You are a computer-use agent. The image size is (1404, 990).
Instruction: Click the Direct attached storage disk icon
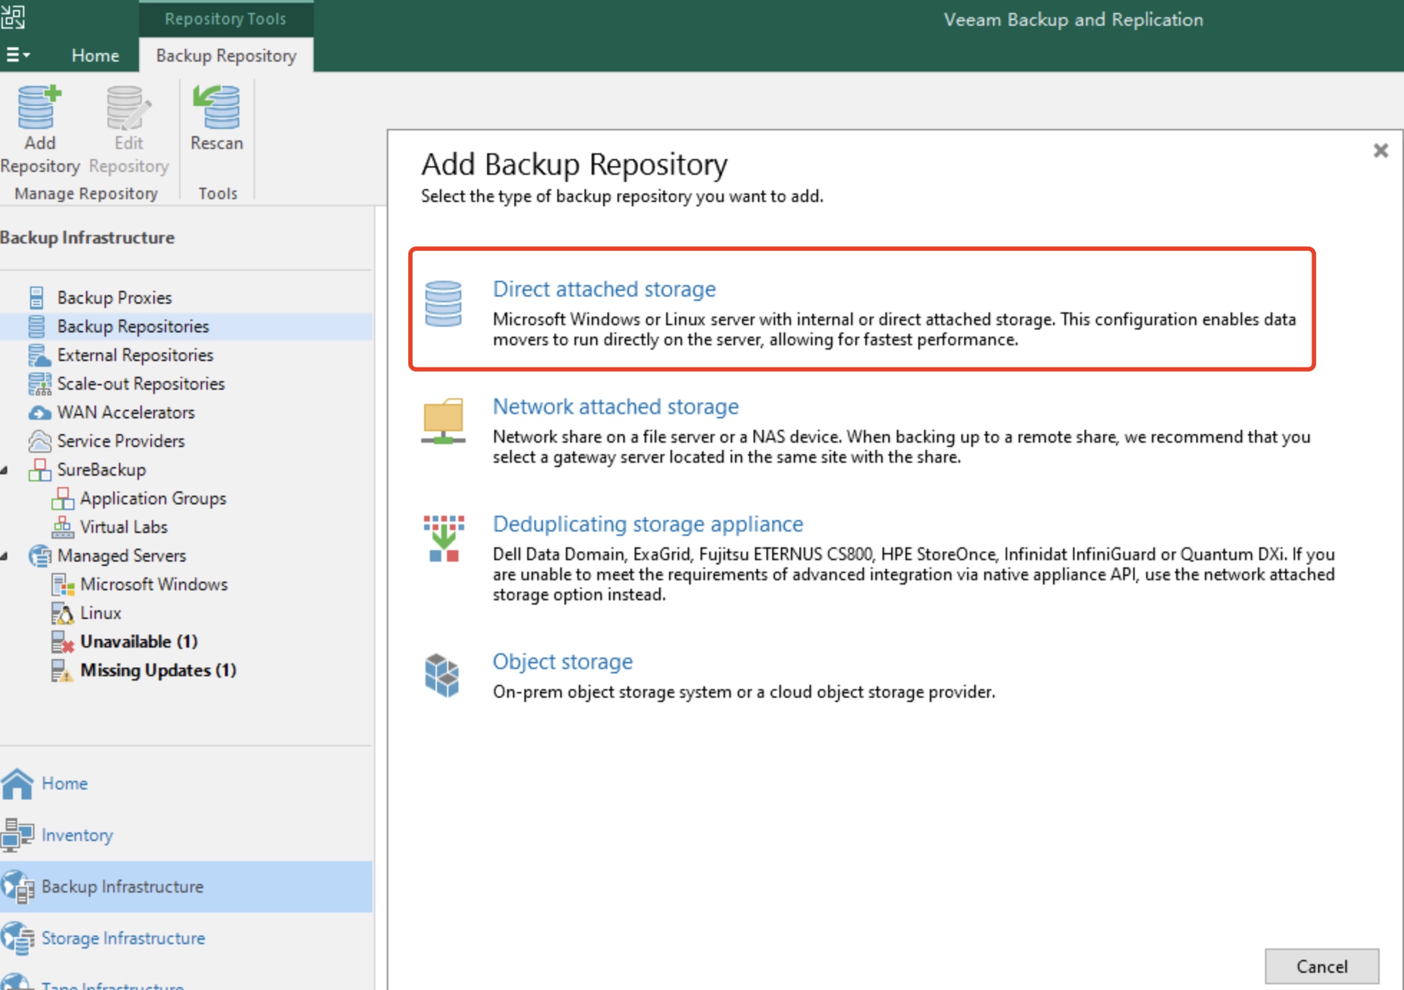pos(443,304)
